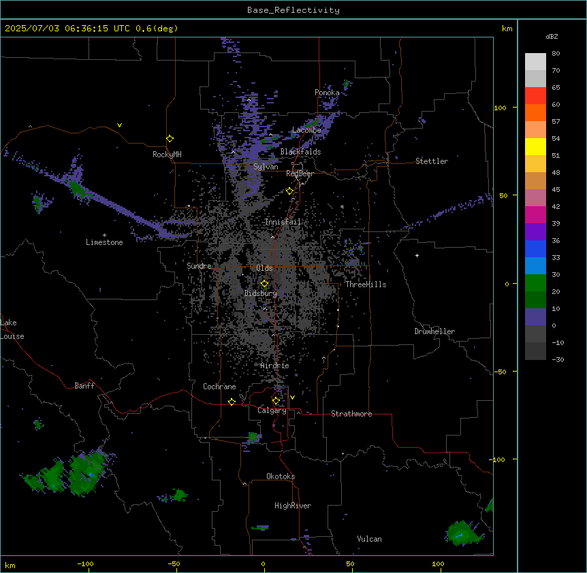The image size is (587, 573).
Task: Pick the orange 57-60 dBZ legend swatch
Action: [535, 112]
